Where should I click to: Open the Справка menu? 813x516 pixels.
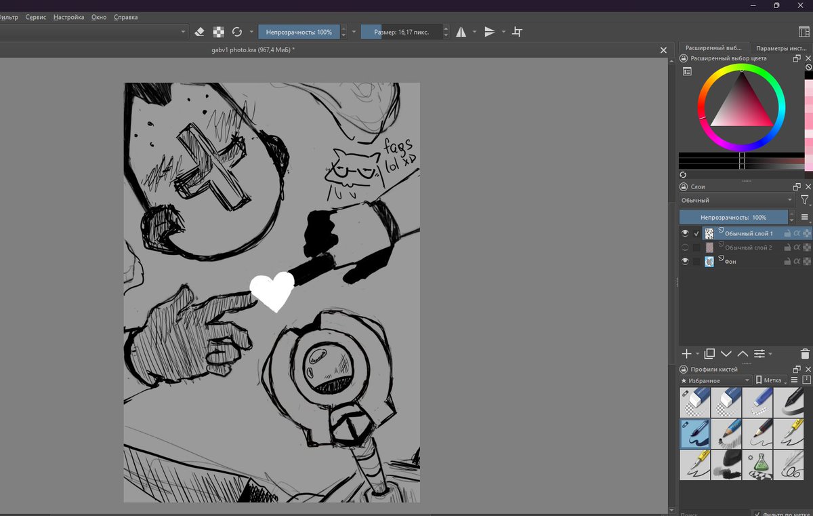125,17
